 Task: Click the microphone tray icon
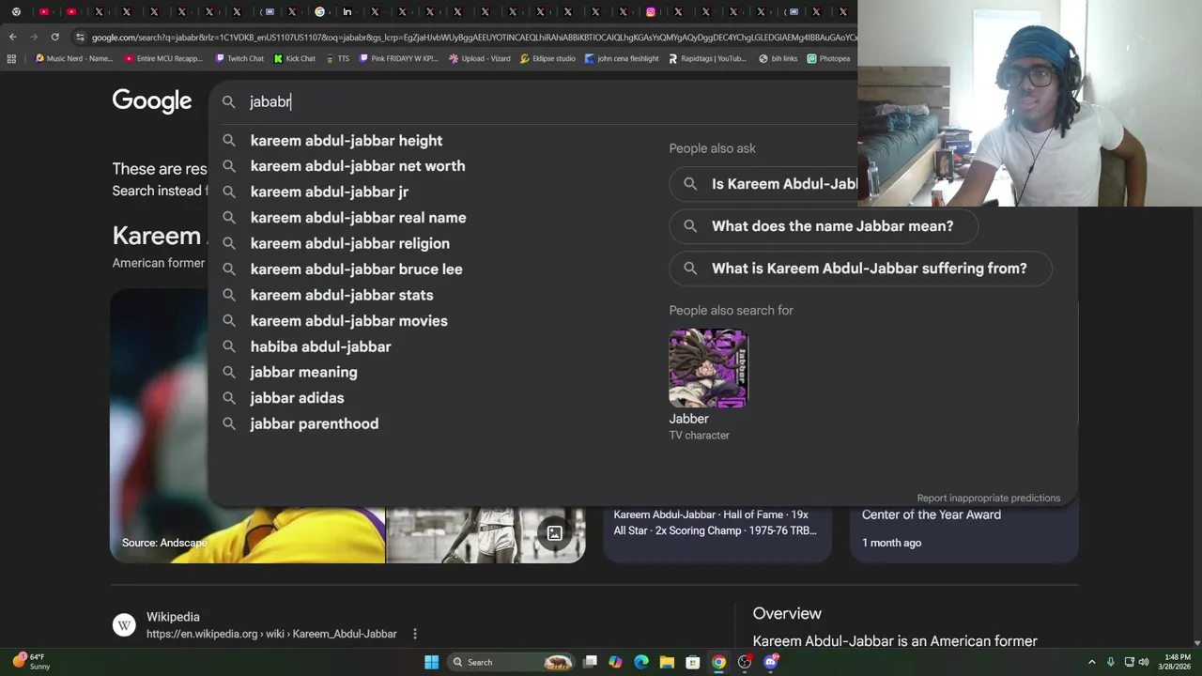coord(1110,662)
